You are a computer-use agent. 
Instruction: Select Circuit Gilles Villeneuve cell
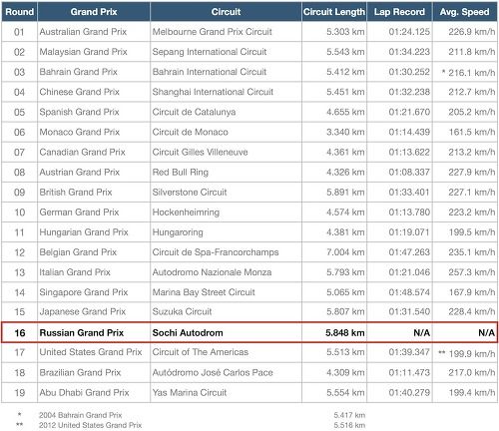226,152
